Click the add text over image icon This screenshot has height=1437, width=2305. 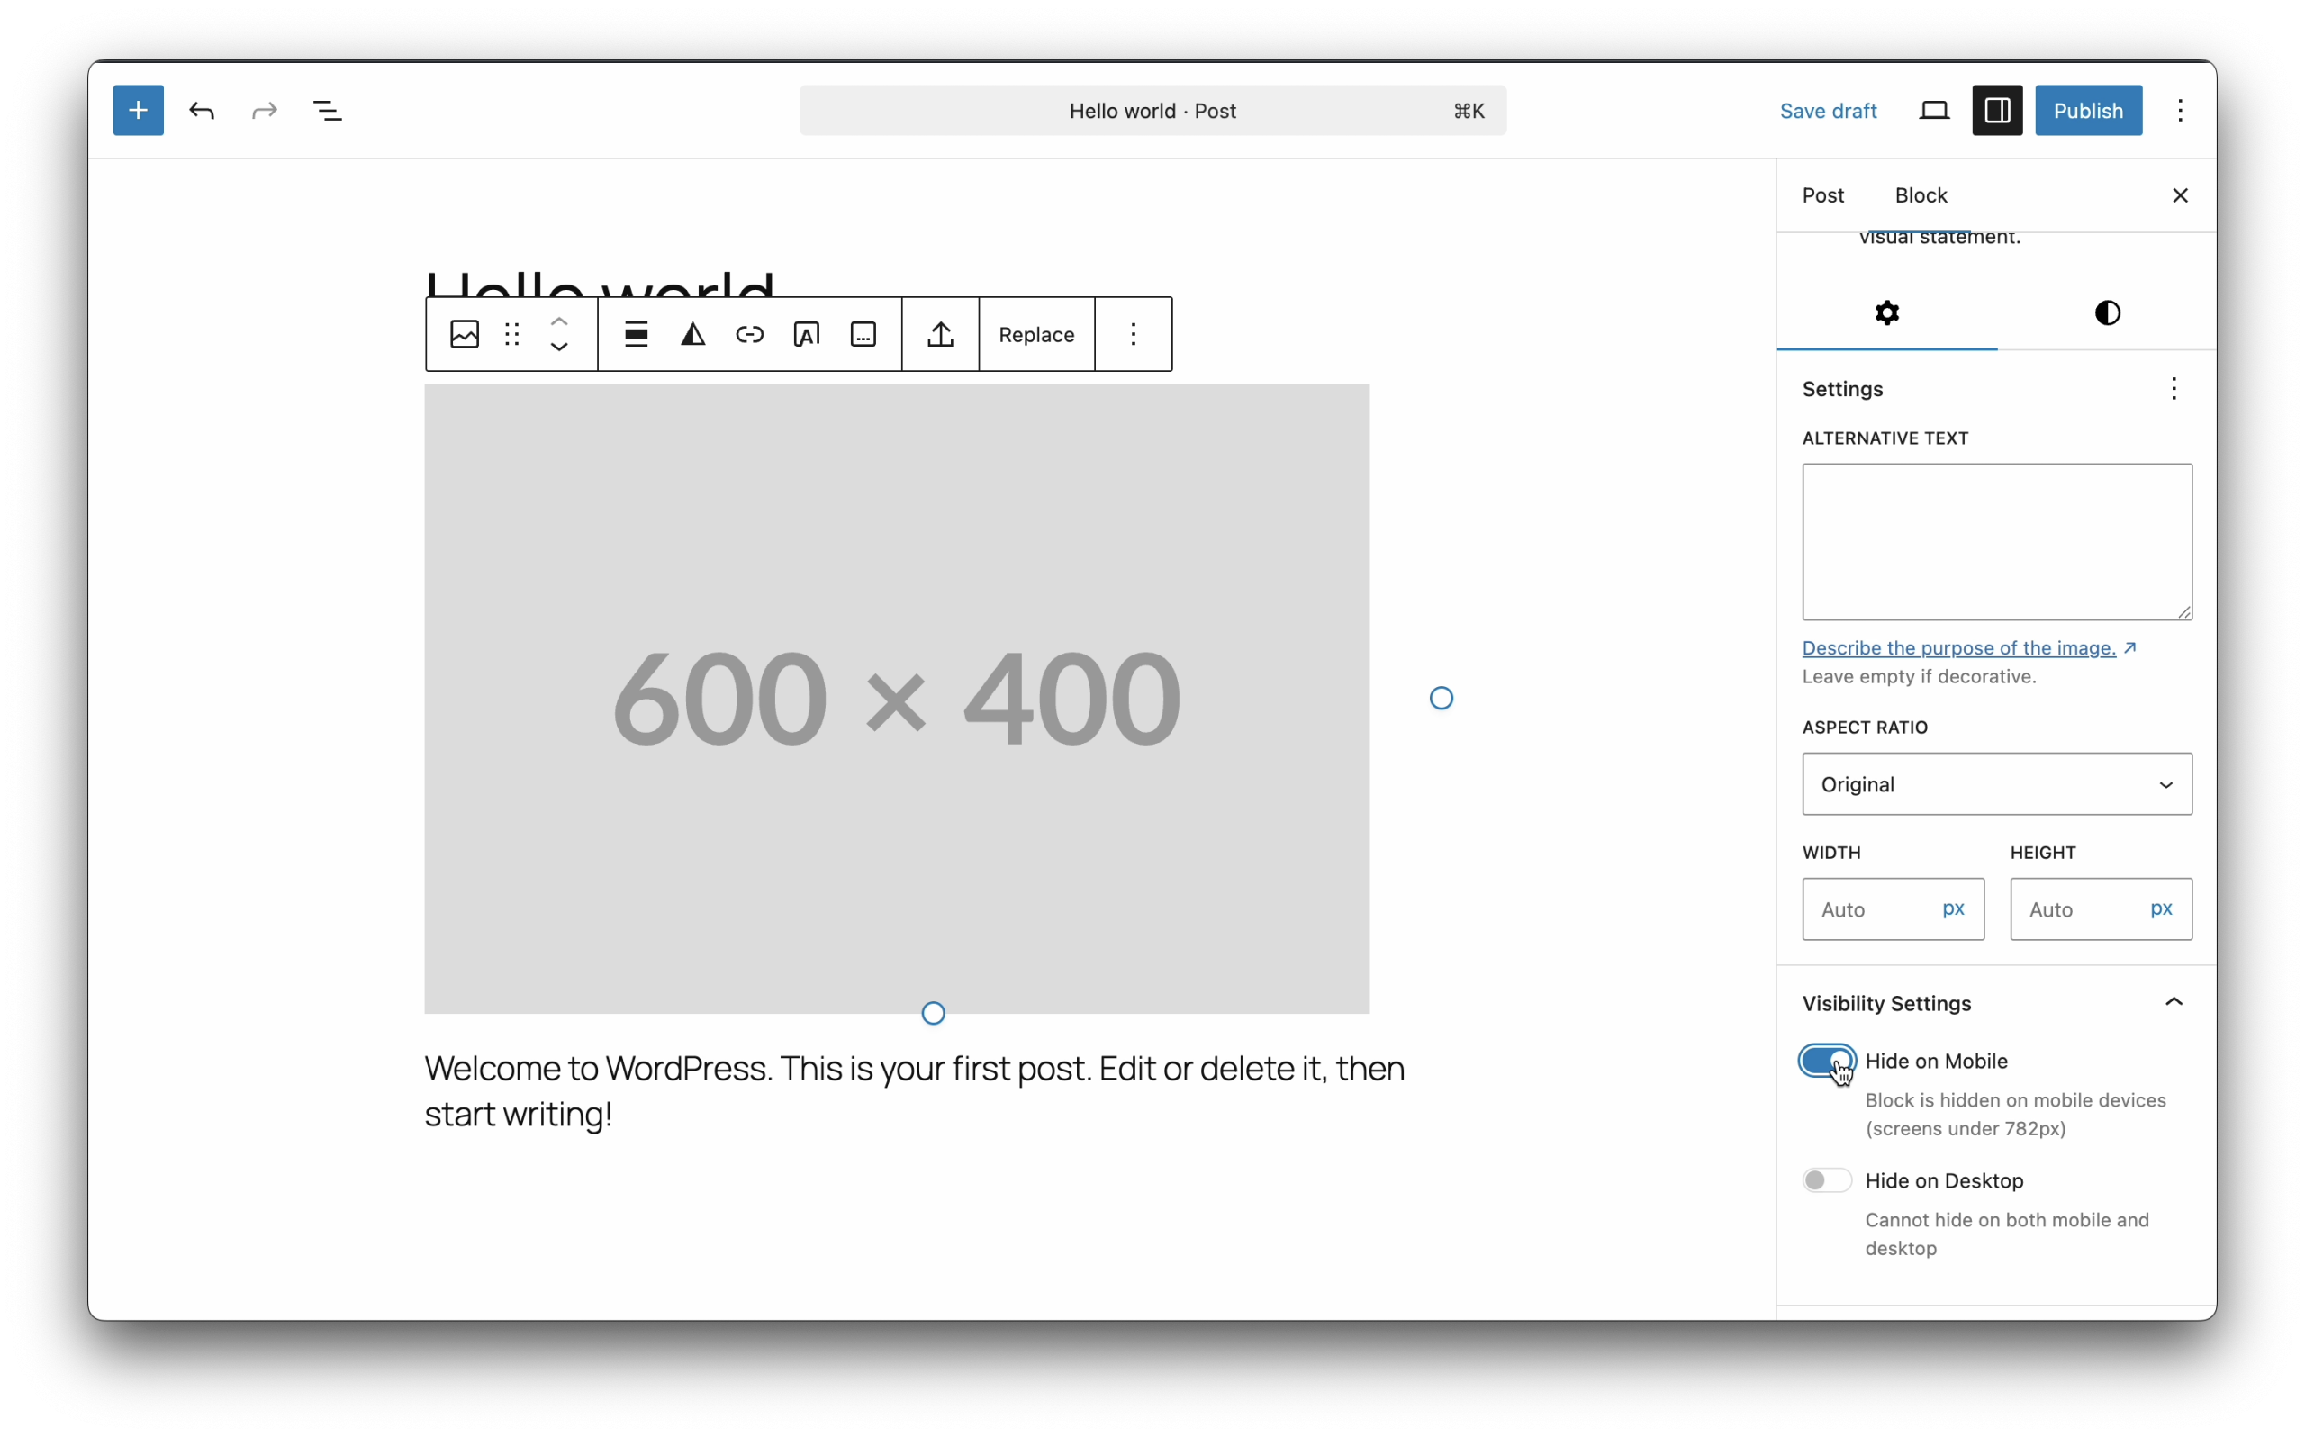pyautogui.click(x=806, y=335)
